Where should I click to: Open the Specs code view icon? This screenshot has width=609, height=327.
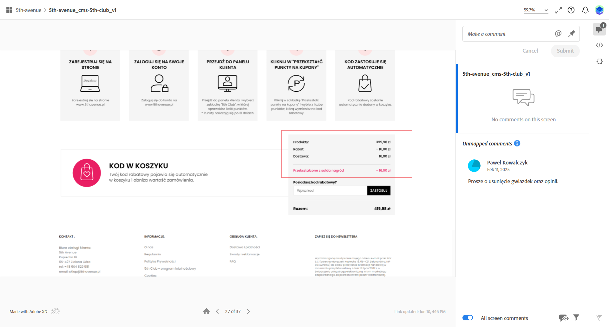click(x=599, y=45)
